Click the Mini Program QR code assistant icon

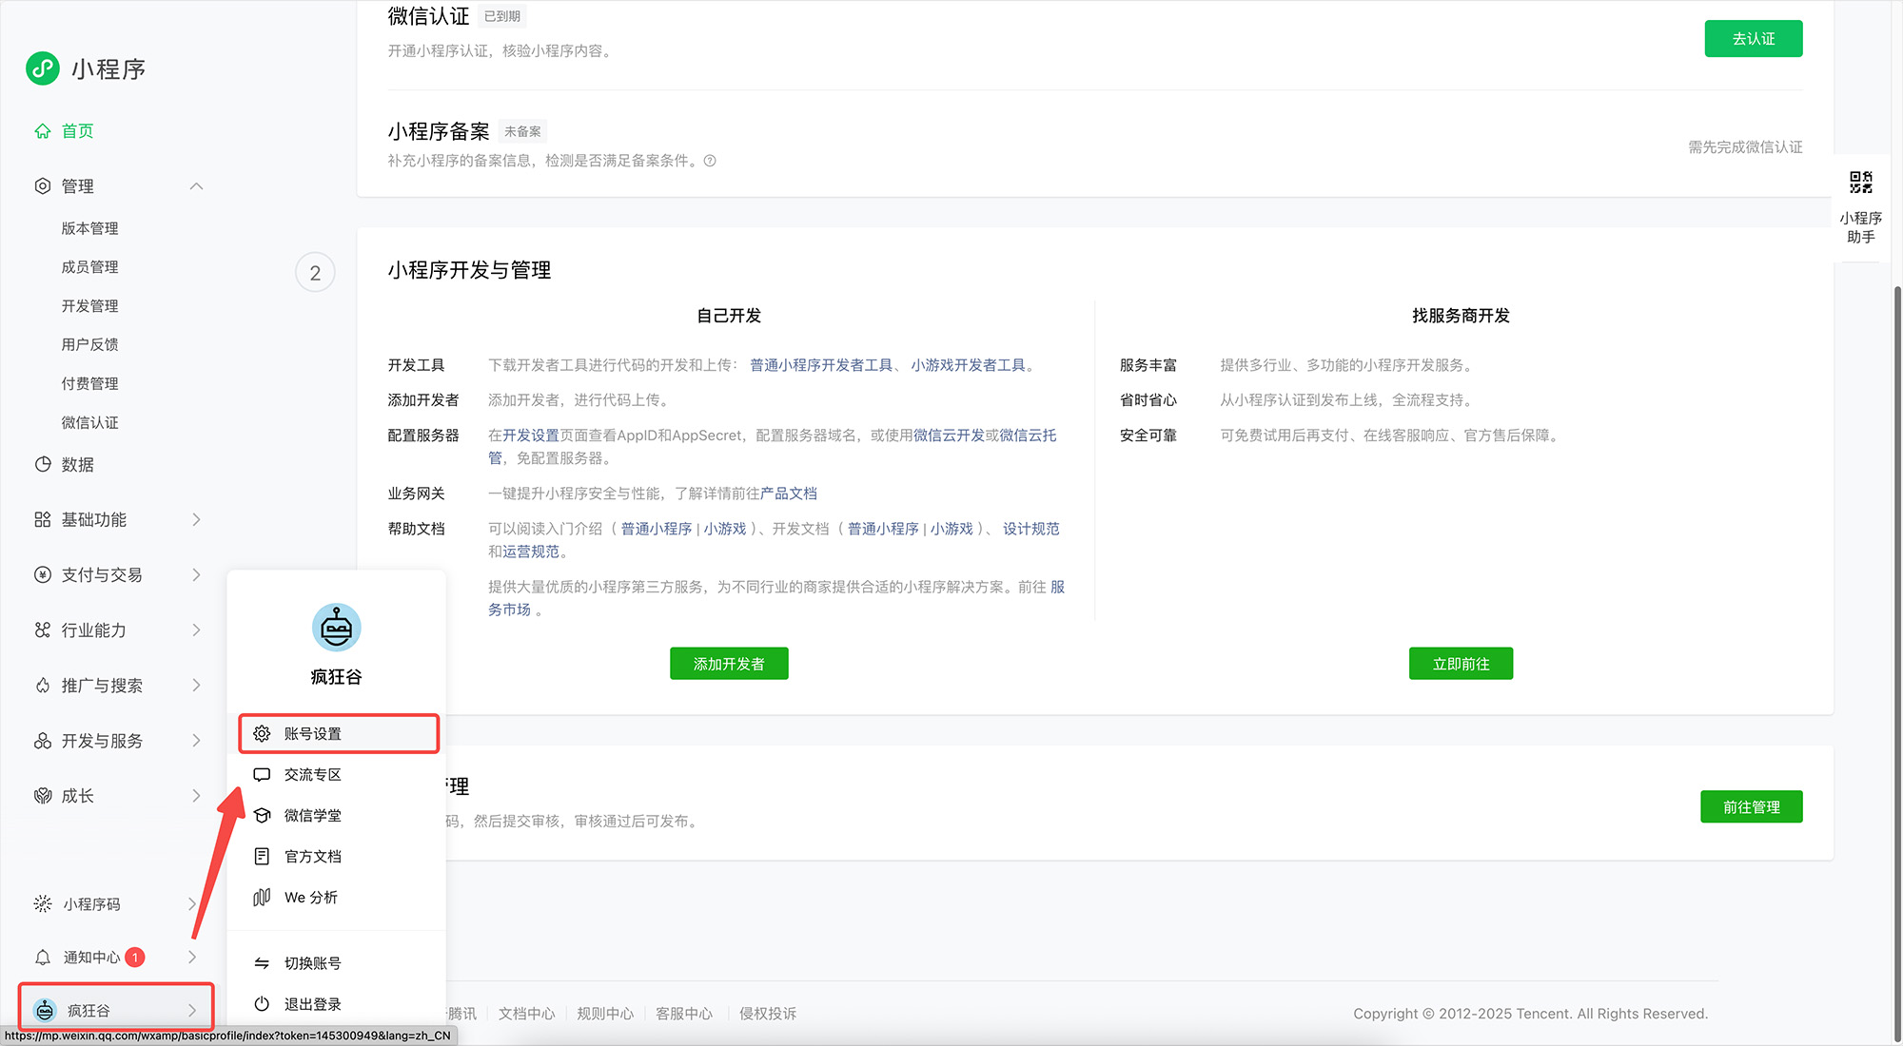point(1860,183)
